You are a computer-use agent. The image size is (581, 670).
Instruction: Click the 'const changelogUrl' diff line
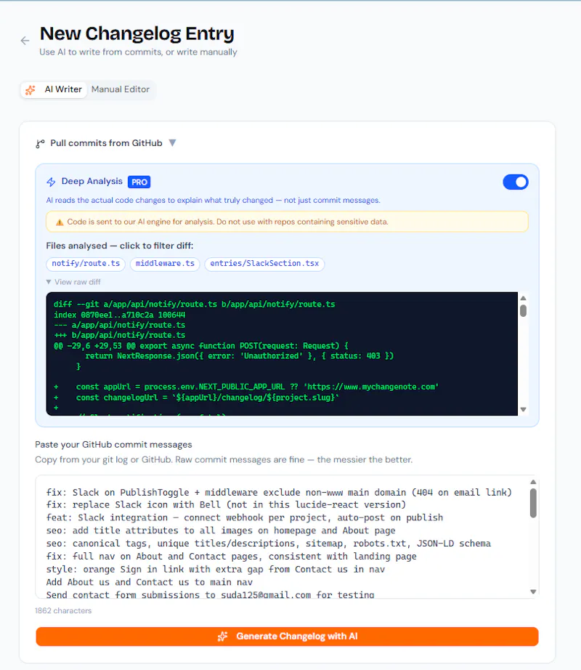click(x=196, y=397)
